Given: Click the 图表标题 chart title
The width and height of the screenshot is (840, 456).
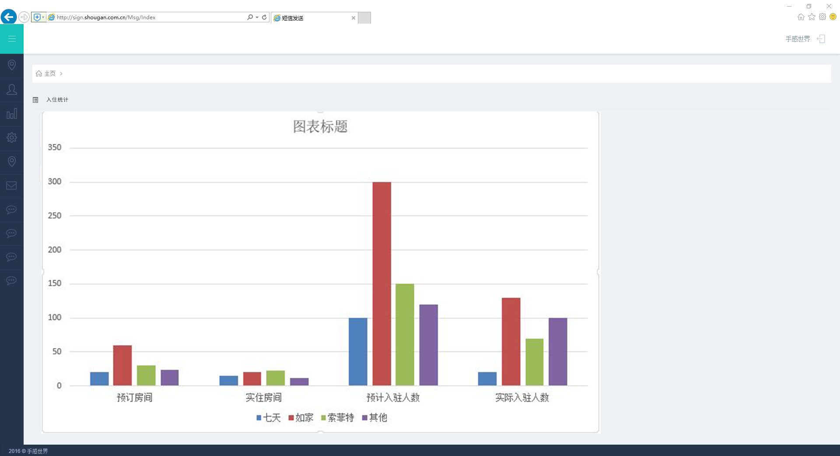Looking at the screenshot, I should pyautogui.click(x=320, y=127).
